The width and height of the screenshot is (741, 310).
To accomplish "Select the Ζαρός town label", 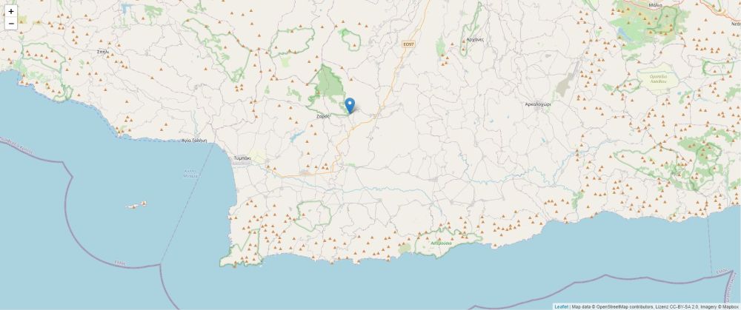I will (x=324, y=115).
